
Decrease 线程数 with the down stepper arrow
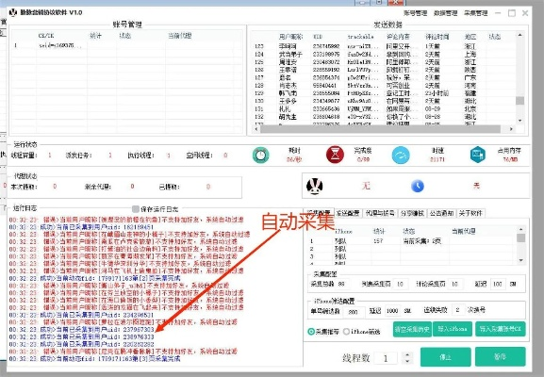click(407, 361)
